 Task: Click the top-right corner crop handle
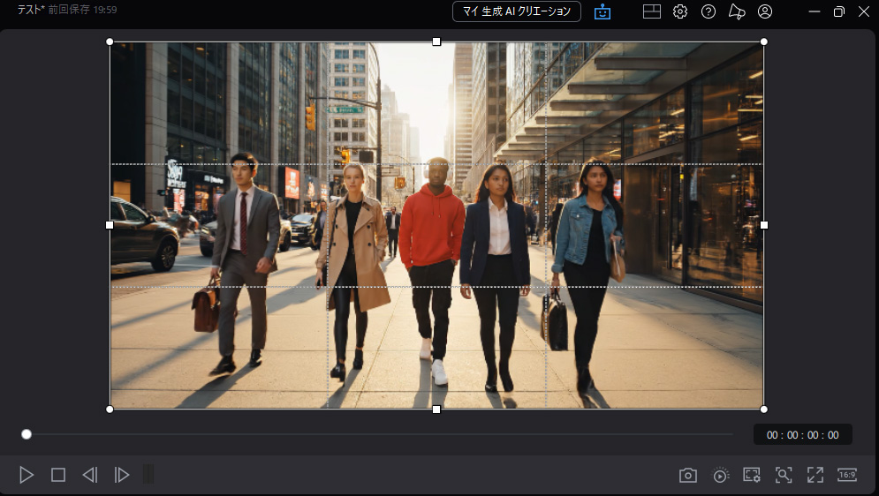tap(763, 41)
